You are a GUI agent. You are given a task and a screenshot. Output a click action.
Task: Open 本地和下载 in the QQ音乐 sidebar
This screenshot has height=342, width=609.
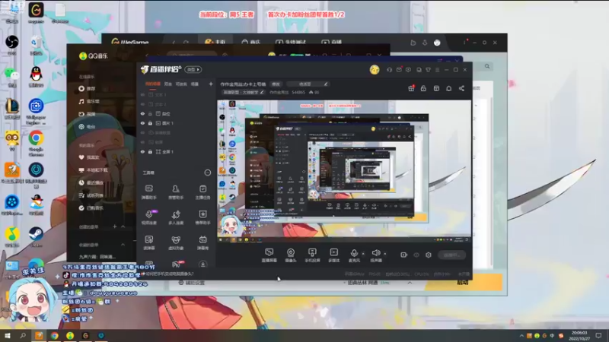[93, 169]
